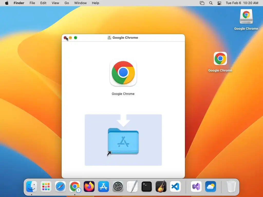
Task: Zoom the Google Chrome installer window
Action: (76, 38)
